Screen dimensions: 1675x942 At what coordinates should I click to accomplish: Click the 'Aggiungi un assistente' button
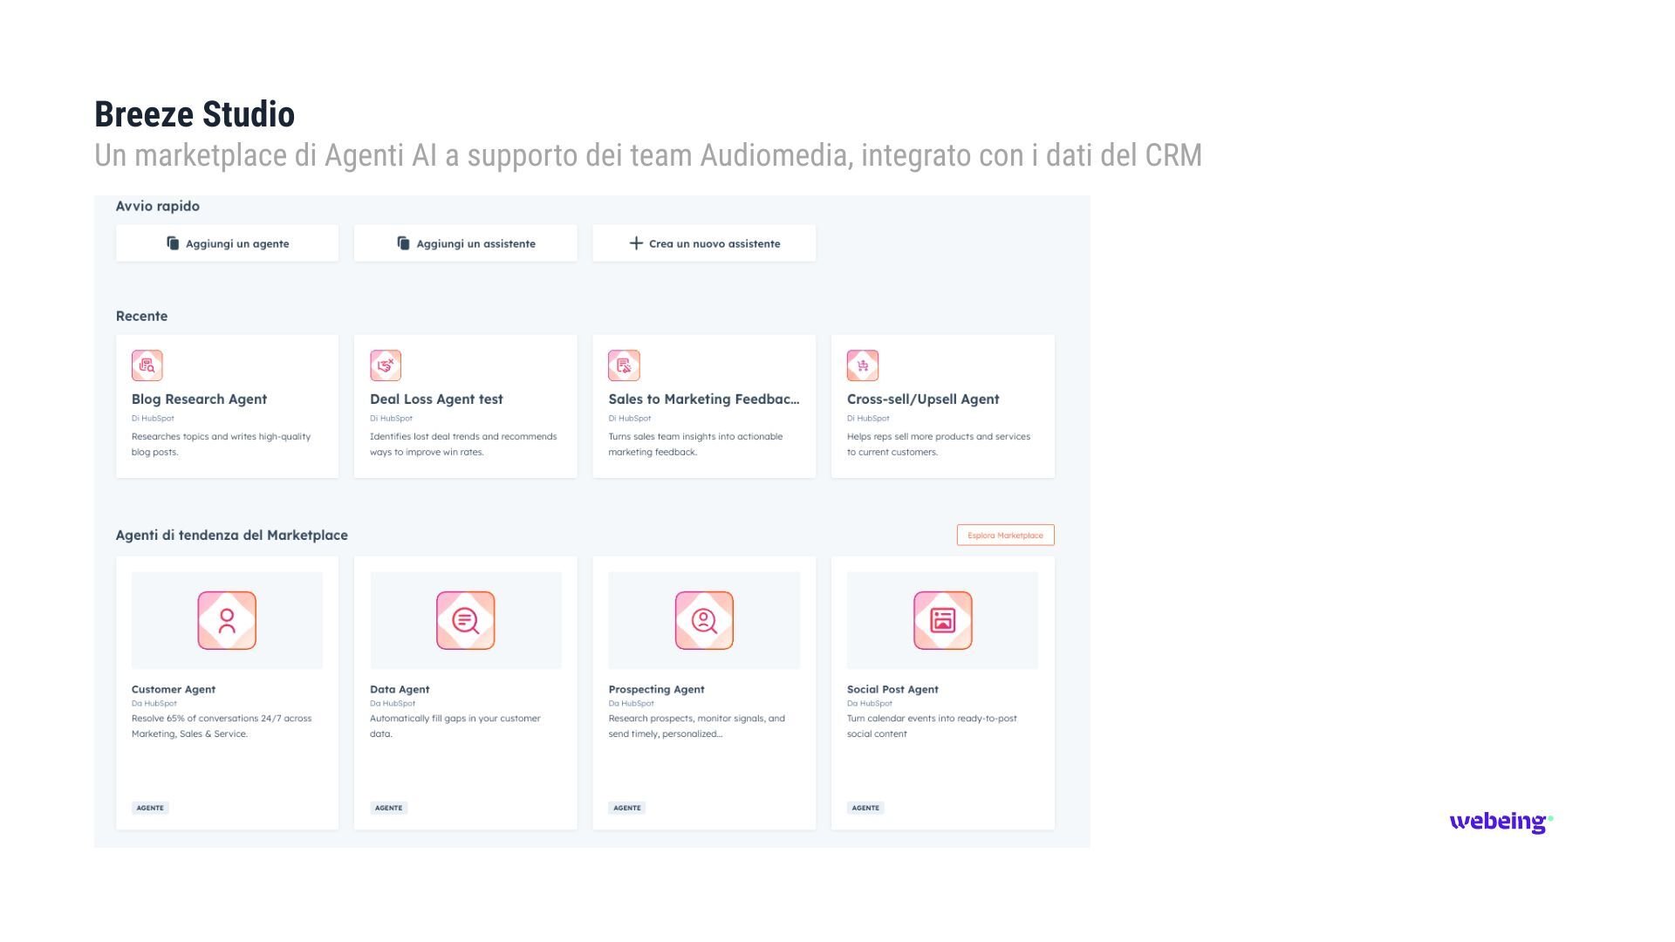(x=465, y=243)
